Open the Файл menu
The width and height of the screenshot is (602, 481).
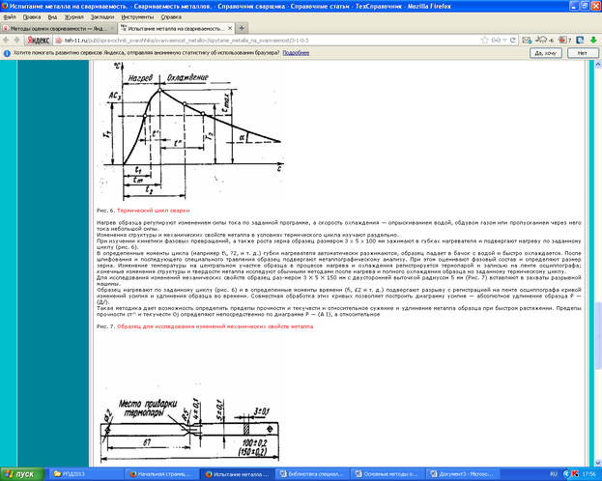(x=10, y=17)
